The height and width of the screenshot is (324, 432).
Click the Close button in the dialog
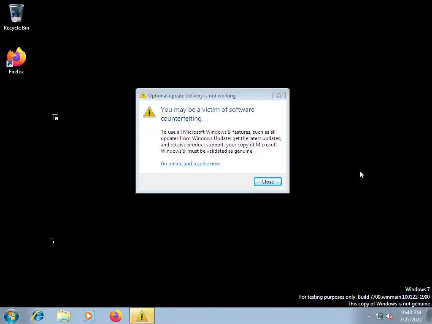coord(267,181)
